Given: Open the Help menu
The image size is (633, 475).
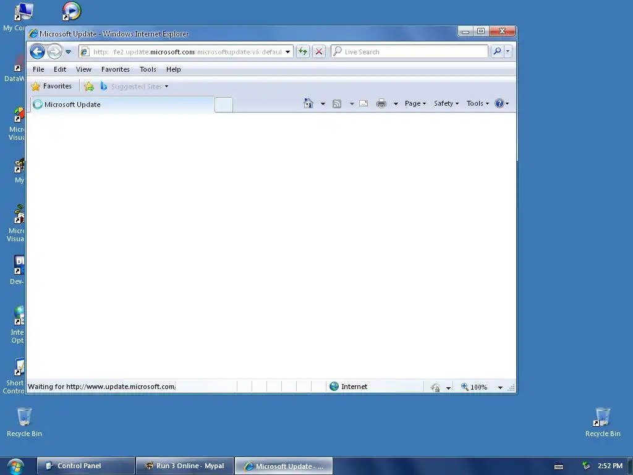Looking at the screenshot, I should 174,69.
